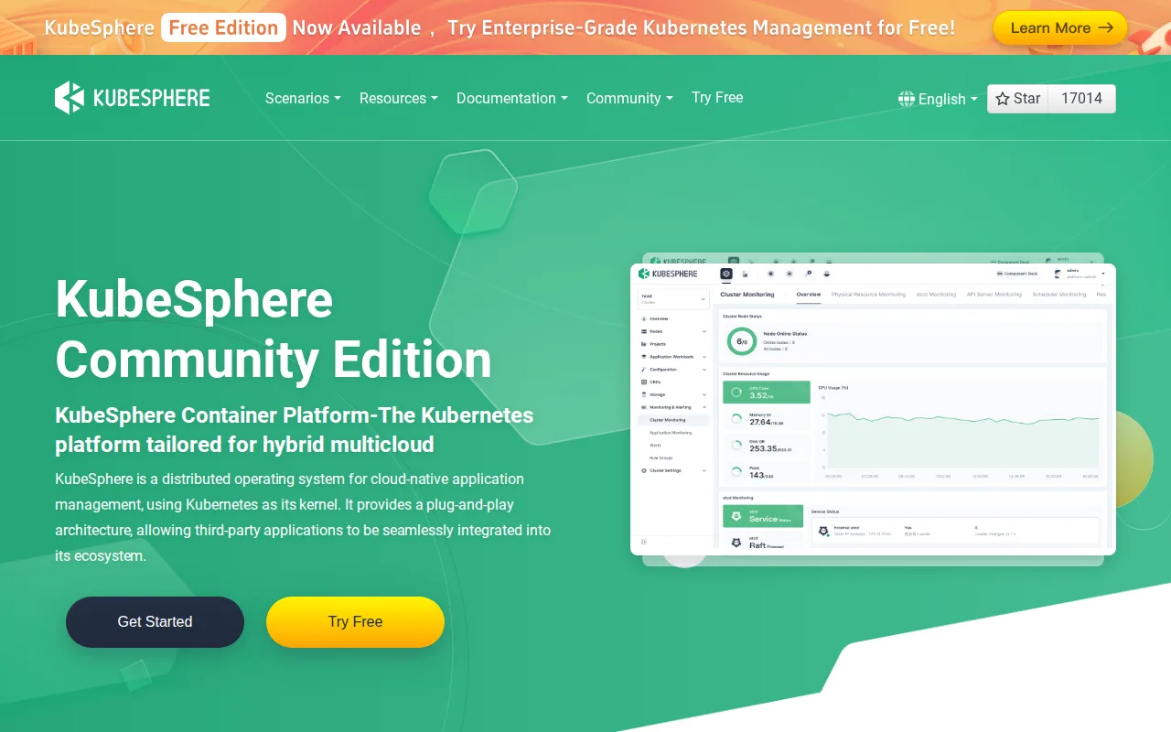Expand the Resources navigation menu
The width and height of the screenshot is (1171, 732).
399,98
